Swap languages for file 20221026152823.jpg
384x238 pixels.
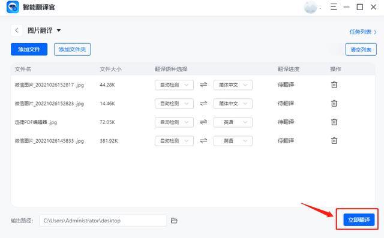click(x=203, y=104)
